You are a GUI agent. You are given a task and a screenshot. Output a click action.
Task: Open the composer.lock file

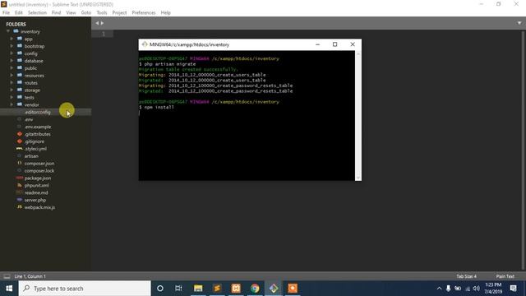point(39,170)
